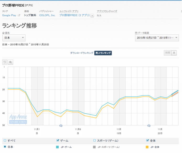
Task: Enable the スポーツ (ゲーム) checkbox
Action: pos(95,140)
